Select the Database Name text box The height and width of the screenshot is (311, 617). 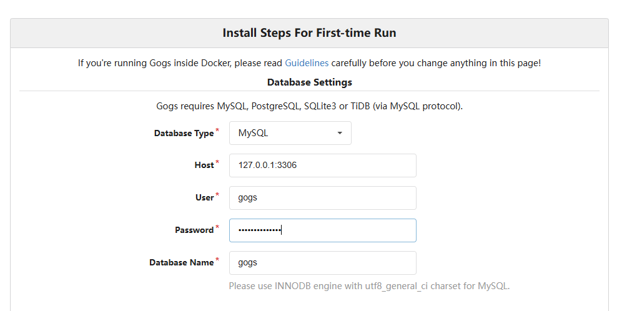pos(323,263)
